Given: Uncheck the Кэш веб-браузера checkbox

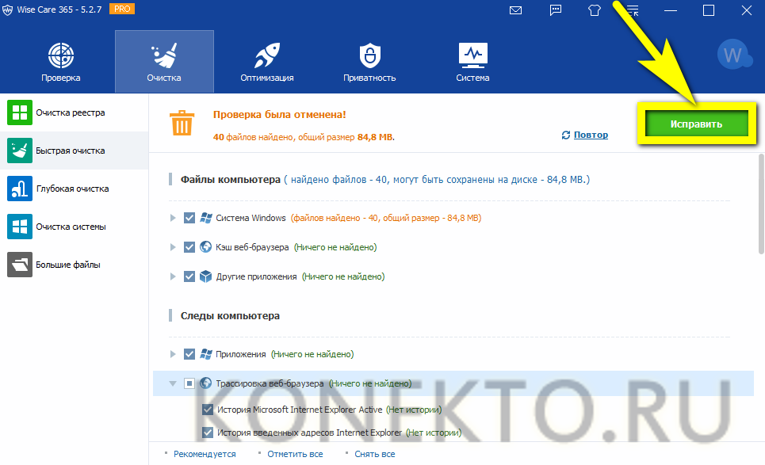Looking at the screenshot, I should coord(189,247).
